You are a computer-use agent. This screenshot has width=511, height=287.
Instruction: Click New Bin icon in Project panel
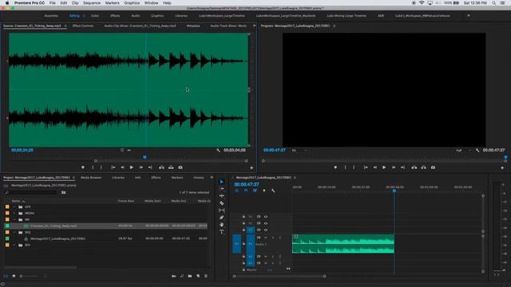(x=190, y=276)
